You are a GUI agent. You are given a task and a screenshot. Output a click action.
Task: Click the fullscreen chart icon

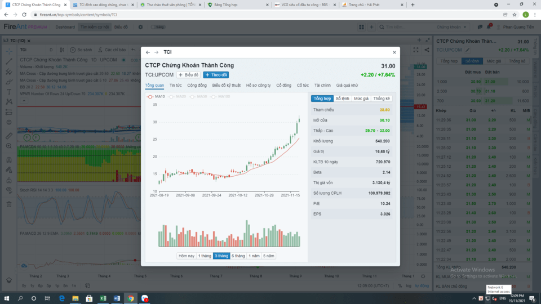click(x=416, y=50)
